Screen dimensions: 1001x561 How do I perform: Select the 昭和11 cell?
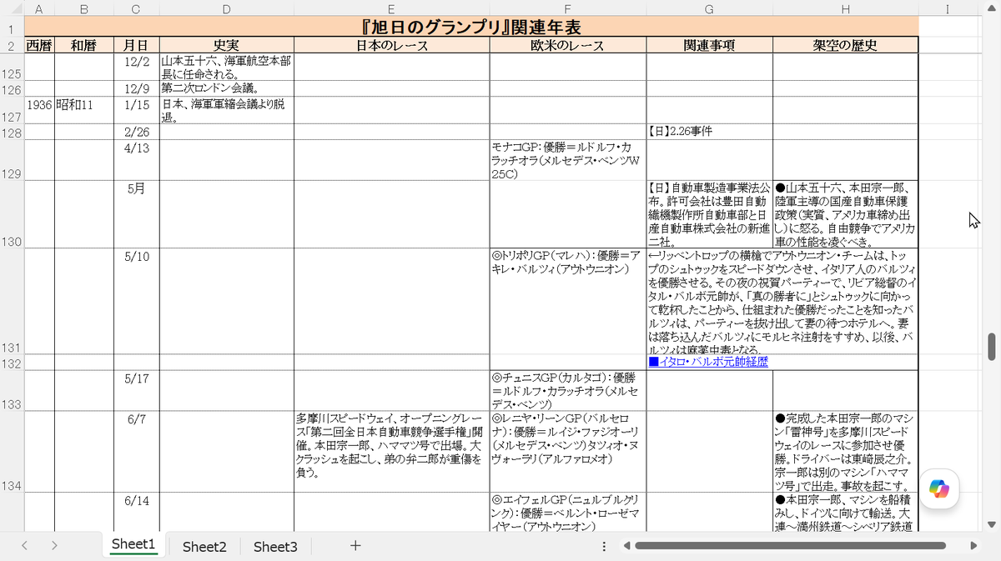tap(84, 110)
